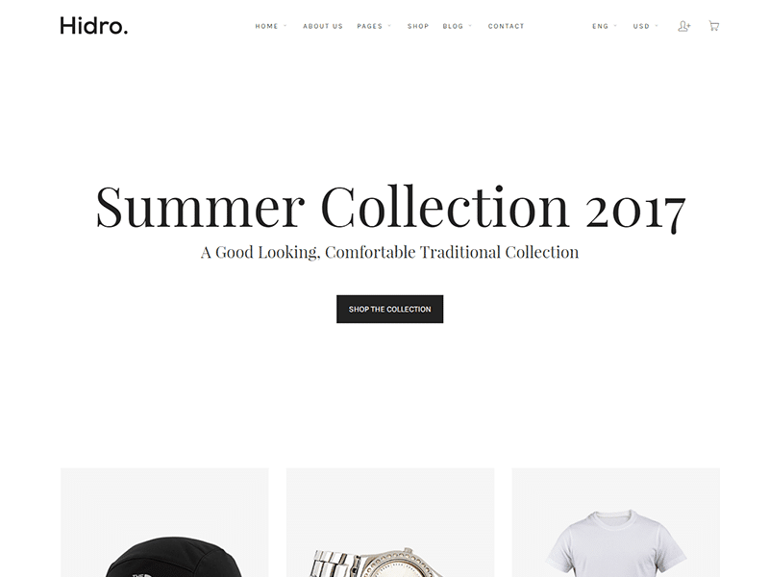
Task: Select the HOME menu item
Action: [266, 26]
